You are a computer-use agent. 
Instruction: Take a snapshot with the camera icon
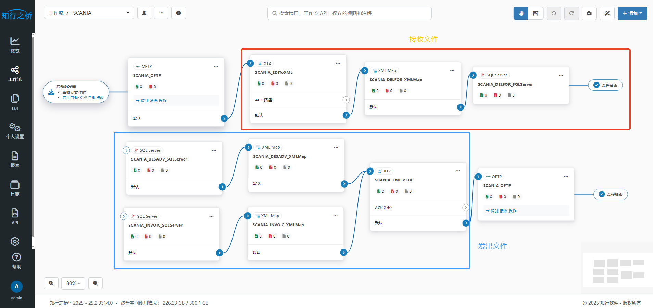point(589,13)
